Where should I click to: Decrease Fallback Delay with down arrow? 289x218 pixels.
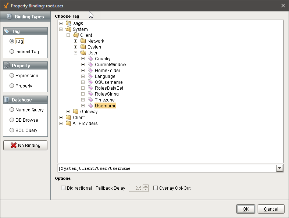pyautogui.click(x=146, y=190)
